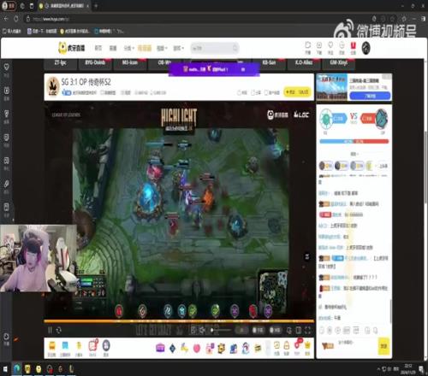This screenshot has height=376, width=428.
Task: Open the advertisement blue button at top right
Action: coord(370,96)
